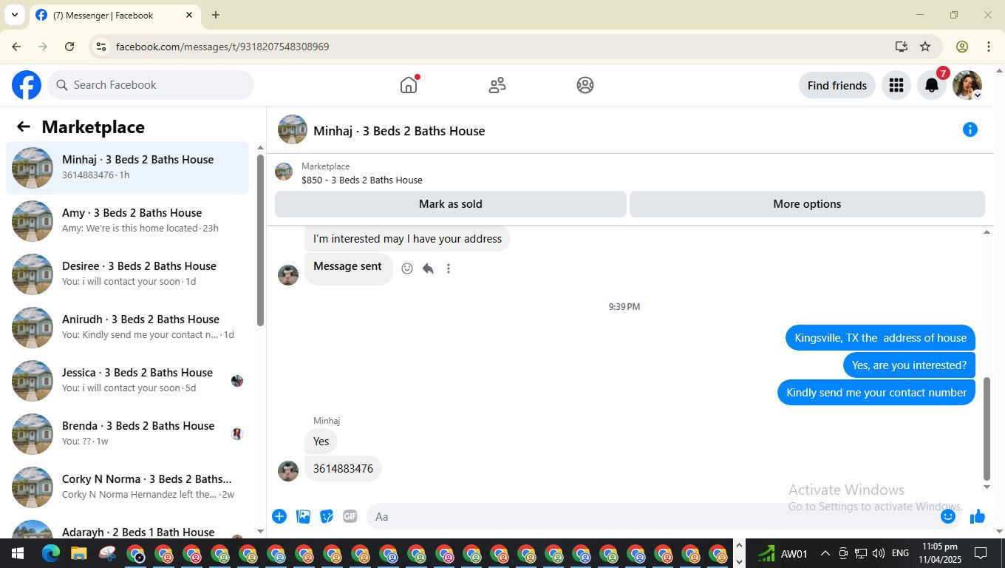Open the chat header title Minhaj · 3 Beds 2 Baths House

point(399,131)
